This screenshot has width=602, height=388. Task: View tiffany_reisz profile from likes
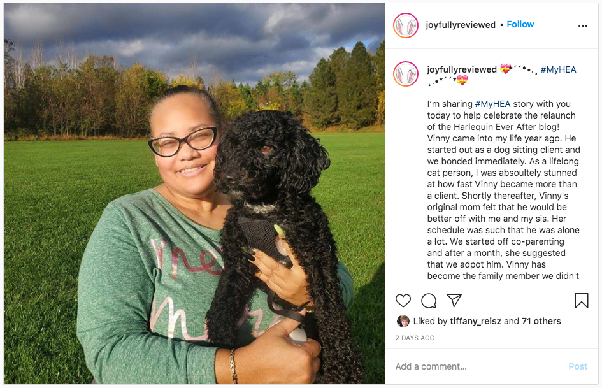pyautogui.click(x=476, y=321)
